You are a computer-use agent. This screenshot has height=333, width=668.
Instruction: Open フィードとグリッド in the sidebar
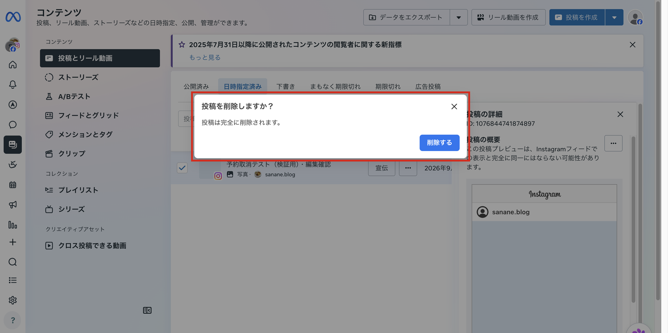pos(100,116)
